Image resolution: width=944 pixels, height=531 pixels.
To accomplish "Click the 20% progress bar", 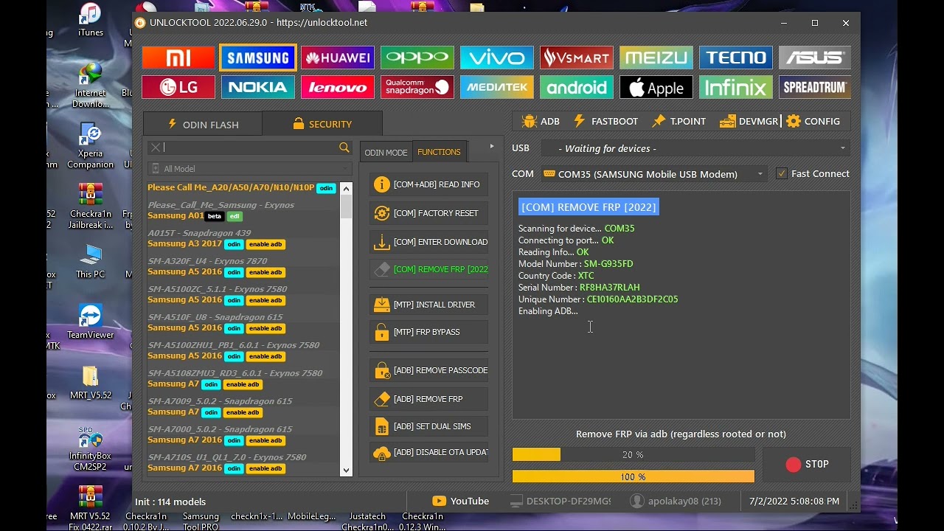I will (634, 455).
